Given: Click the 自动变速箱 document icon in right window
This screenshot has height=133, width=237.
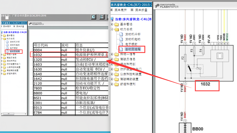Looking at the screenshot, I should pos(121,49).
